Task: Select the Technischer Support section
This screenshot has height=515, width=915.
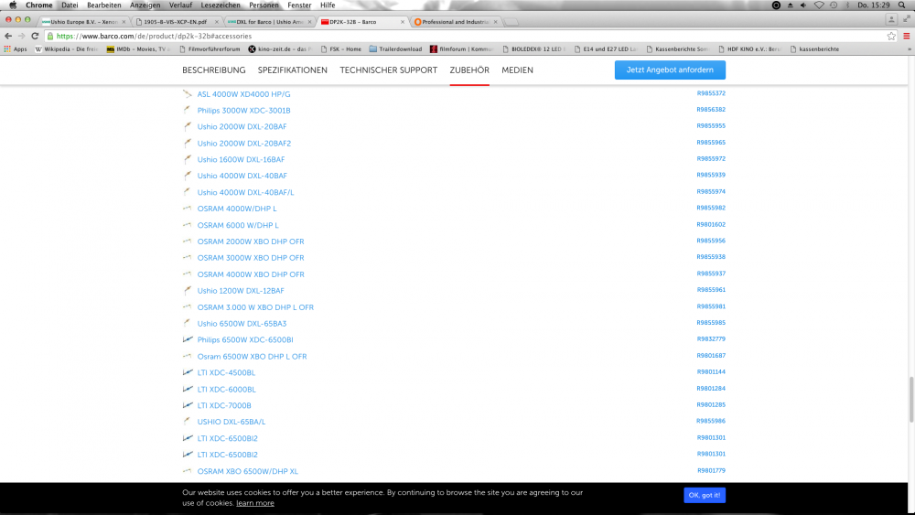Action: coord(388,70)
